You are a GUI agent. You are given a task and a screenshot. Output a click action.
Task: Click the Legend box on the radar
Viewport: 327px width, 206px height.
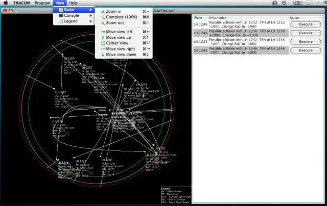176,195
